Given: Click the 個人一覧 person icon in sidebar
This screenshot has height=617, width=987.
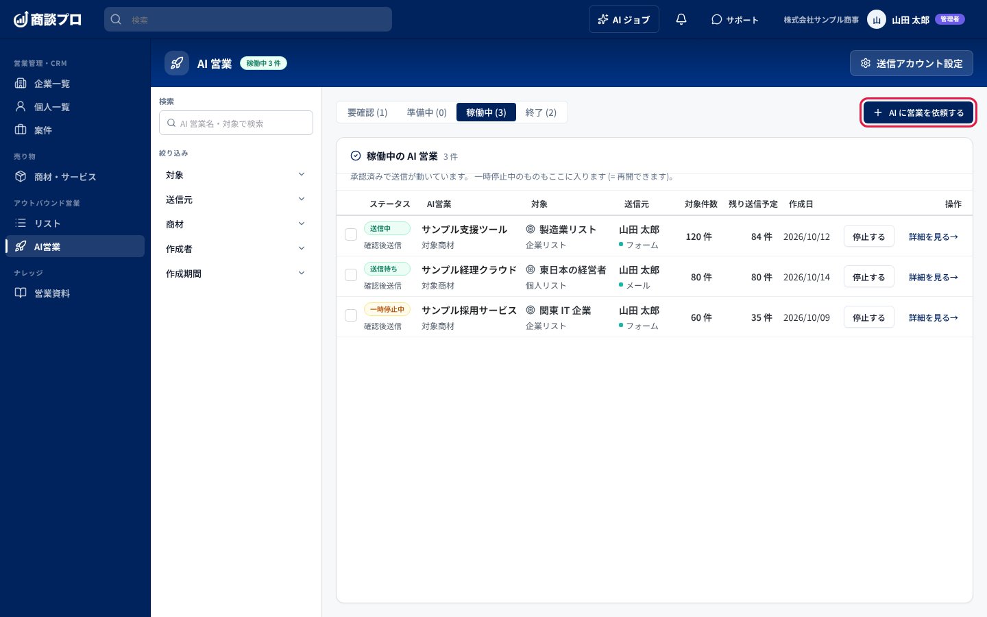Looking at the screenshot, I should tap(21, 106).
